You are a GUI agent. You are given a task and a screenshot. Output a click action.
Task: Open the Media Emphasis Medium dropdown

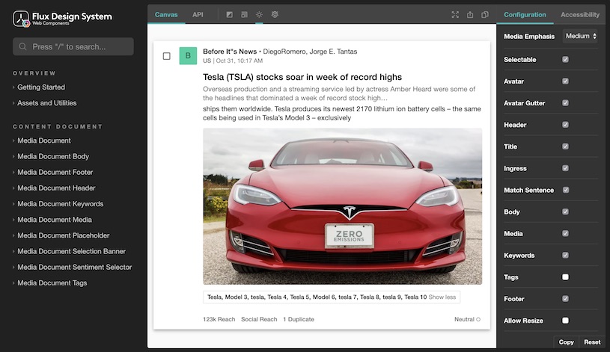point(580,36)
